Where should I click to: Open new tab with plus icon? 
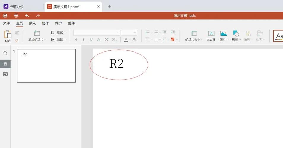tap(109, 7)
